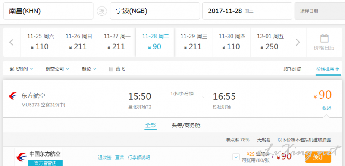345x166 pixels.
Task: Sort by 起飞时间 on the right
Action: 292,69
